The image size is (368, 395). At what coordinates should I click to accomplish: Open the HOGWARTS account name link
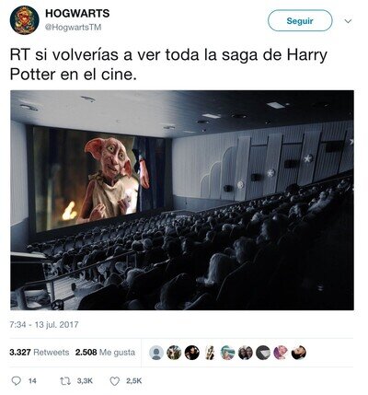[x=77, y=14]
